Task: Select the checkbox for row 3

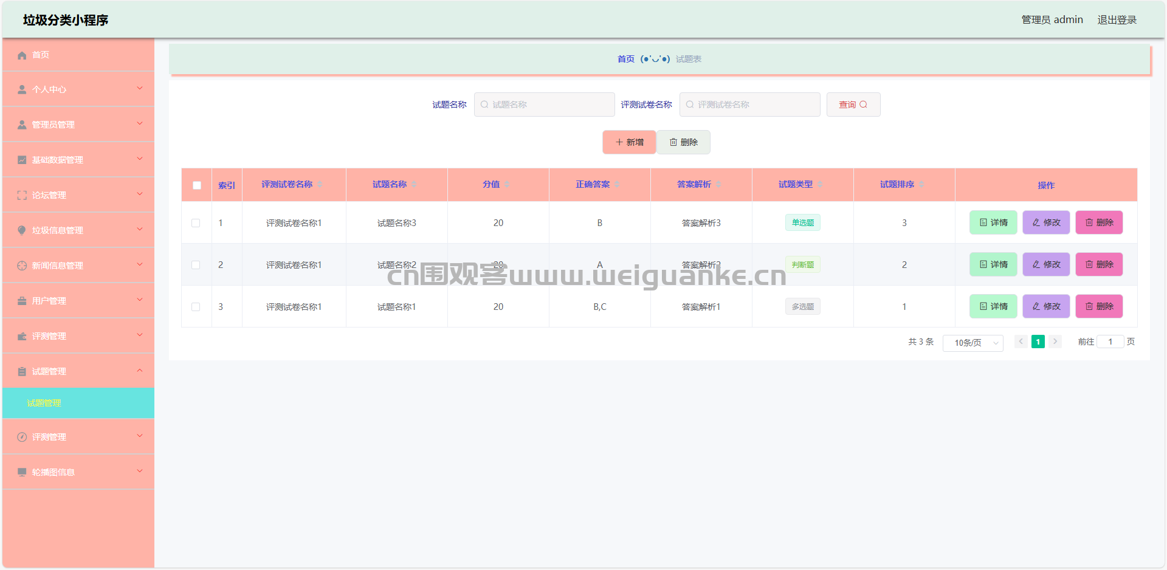Action: pyautogui.click(x=196, y=307)
